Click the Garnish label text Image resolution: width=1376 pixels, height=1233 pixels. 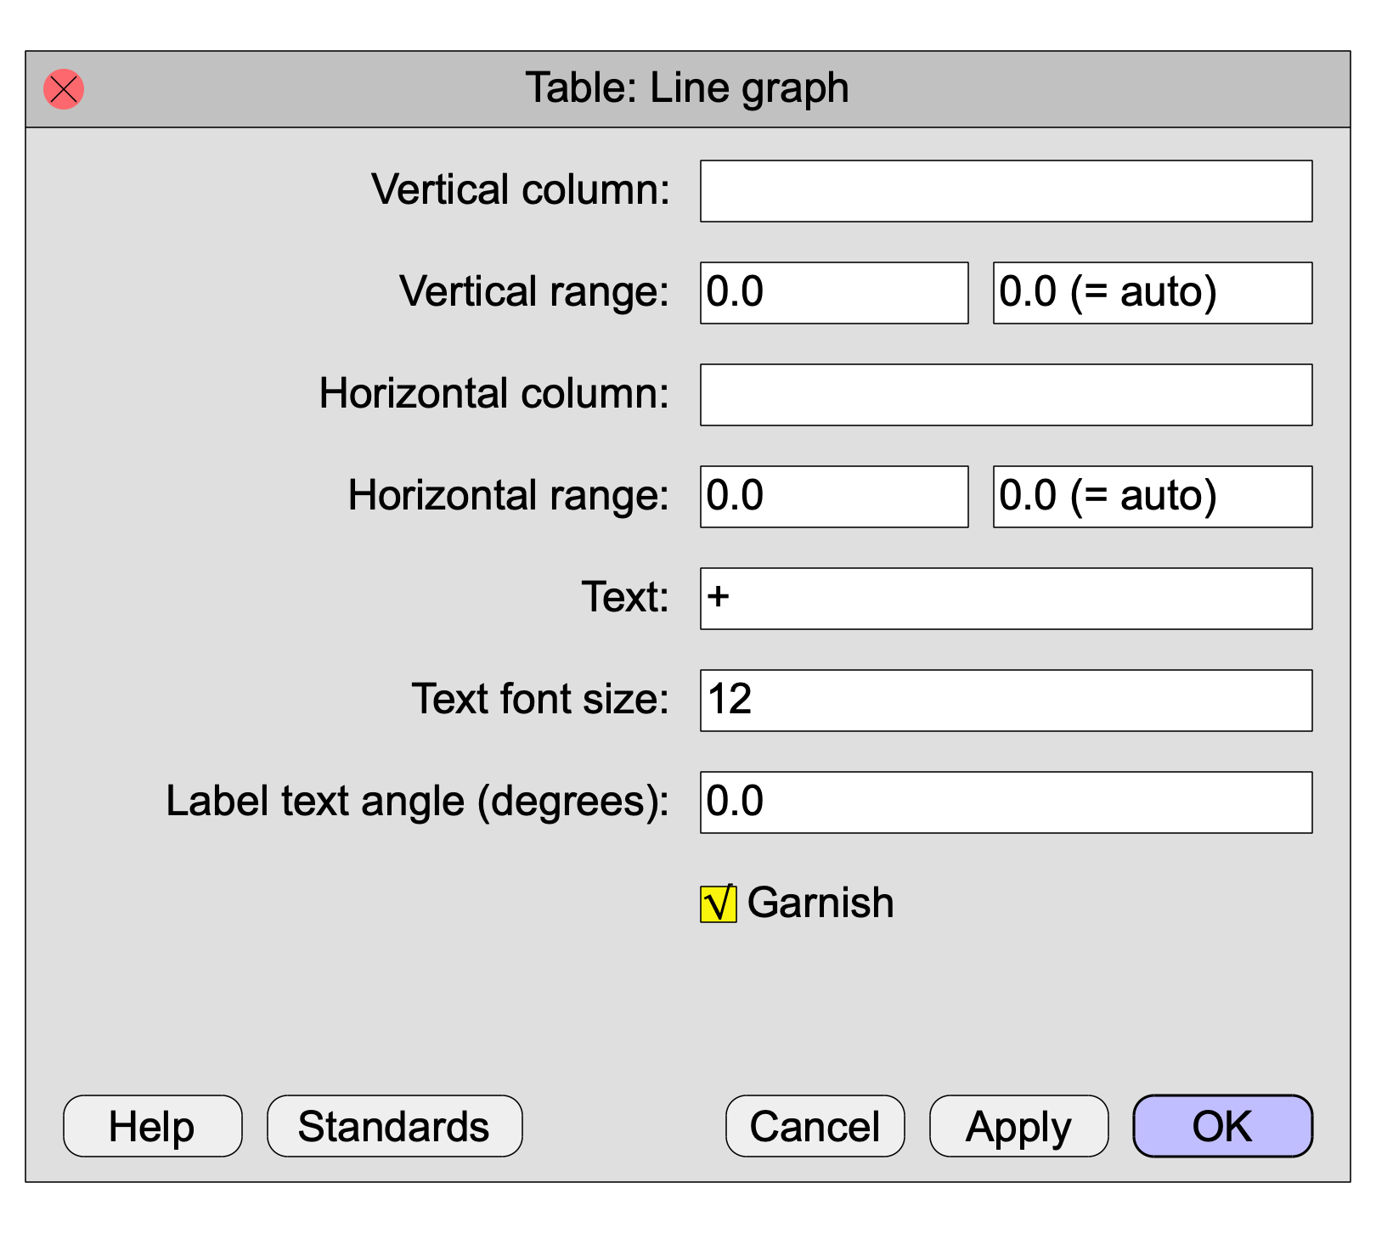click(x=821, y=903)
